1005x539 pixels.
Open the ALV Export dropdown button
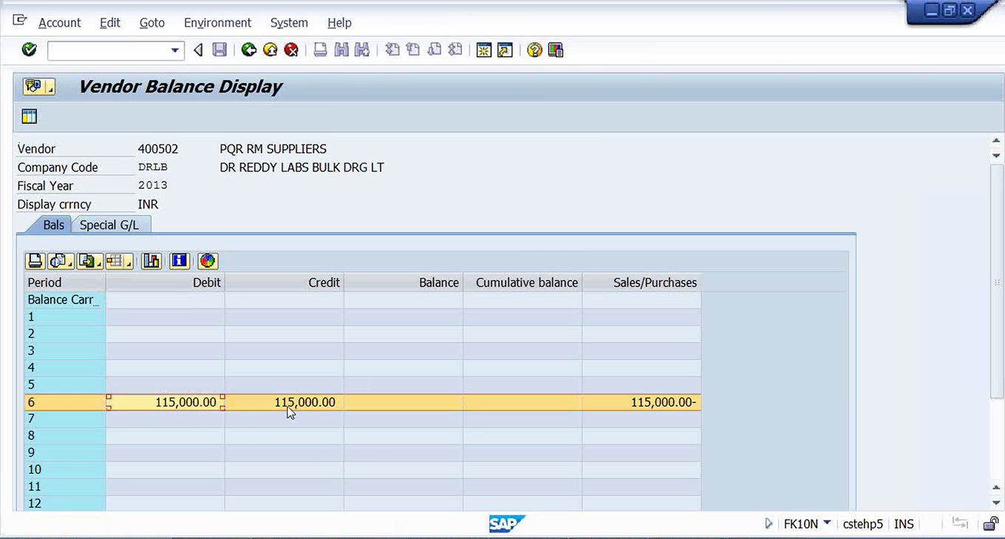[90, 261]
